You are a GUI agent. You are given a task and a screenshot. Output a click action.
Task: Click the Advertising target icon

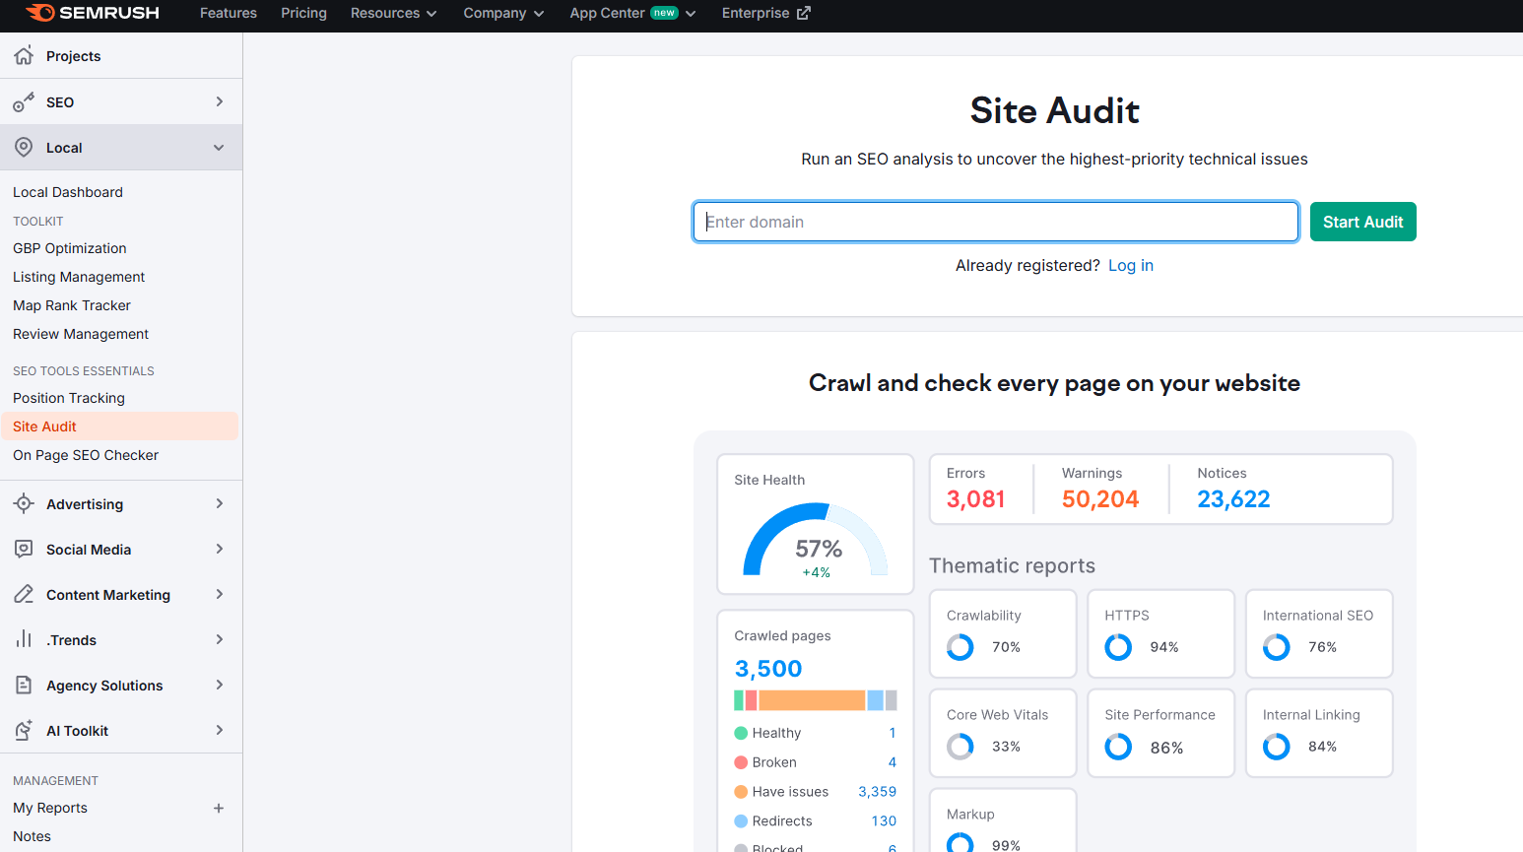pyautogui.click(x=24, y=503)
